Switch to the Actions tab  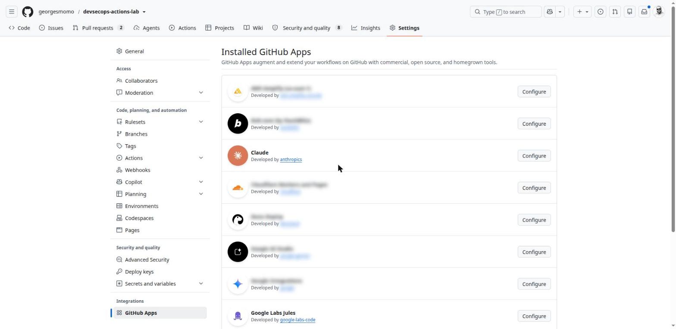coord(182,28)
